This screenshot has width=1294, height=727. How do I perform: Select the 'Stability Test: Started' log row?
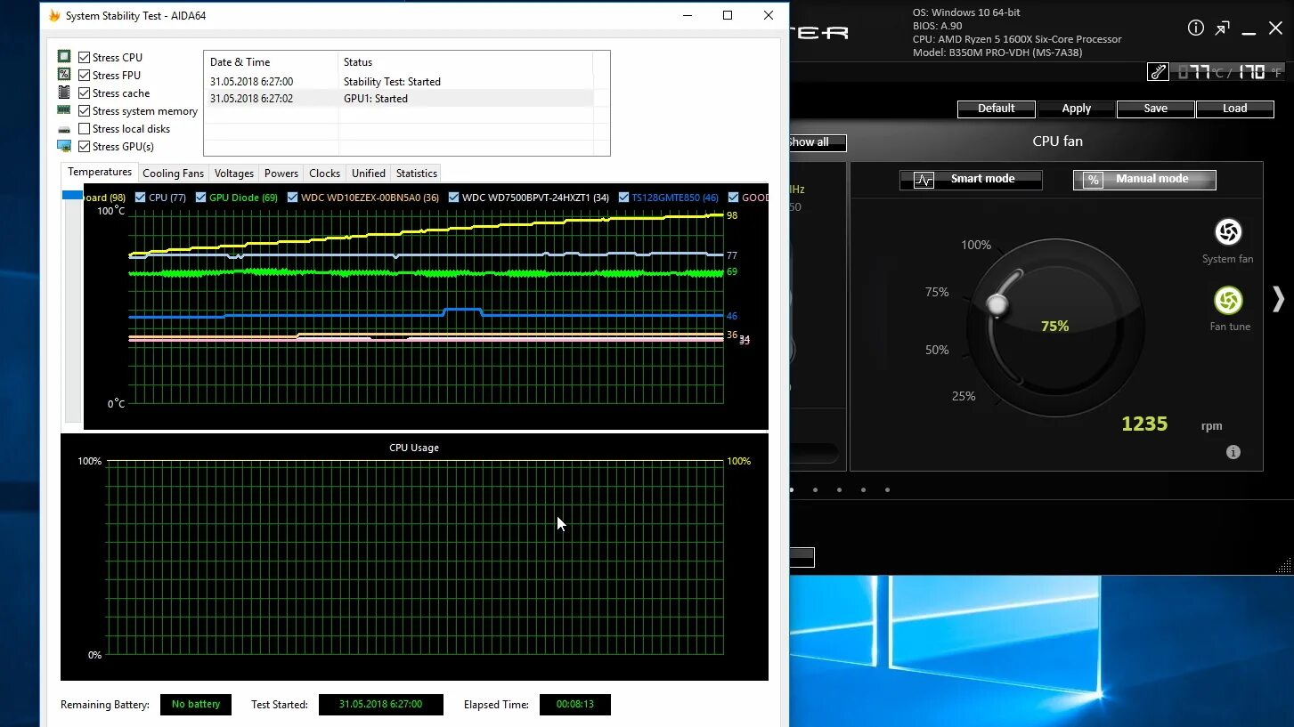[x=399, y=81]
